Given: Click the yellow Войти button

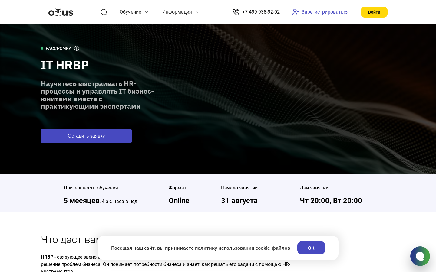Looking at the screenshot, I should pyautogui.click(x=374, y=12).
